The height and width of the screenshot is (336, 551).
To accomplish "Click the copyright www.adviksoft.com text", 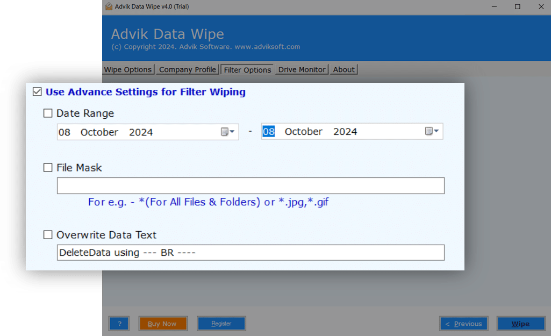I will point(267,47).
